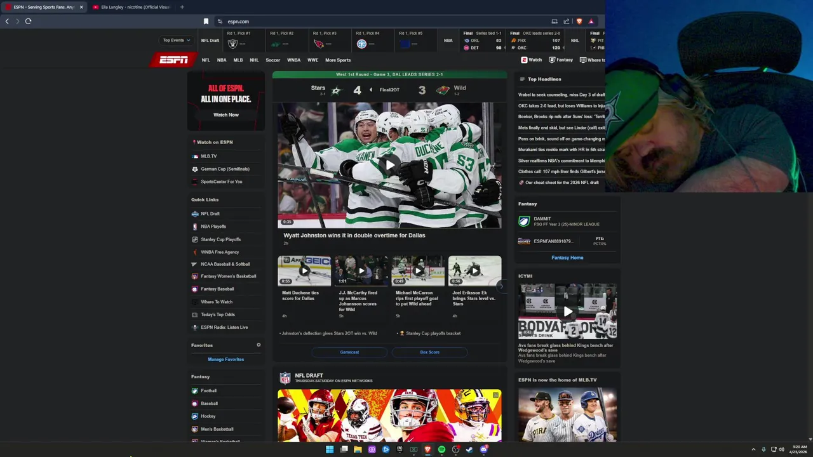Open the Favorites settings gear
This screenshot has height=457, width=813.
(259, 345)
